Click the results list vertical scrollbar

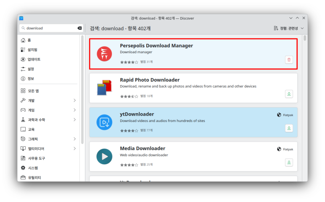[305, 38]
